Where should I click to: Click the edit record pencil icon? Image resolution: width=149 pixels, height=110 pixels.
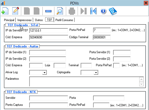[15, 11]
